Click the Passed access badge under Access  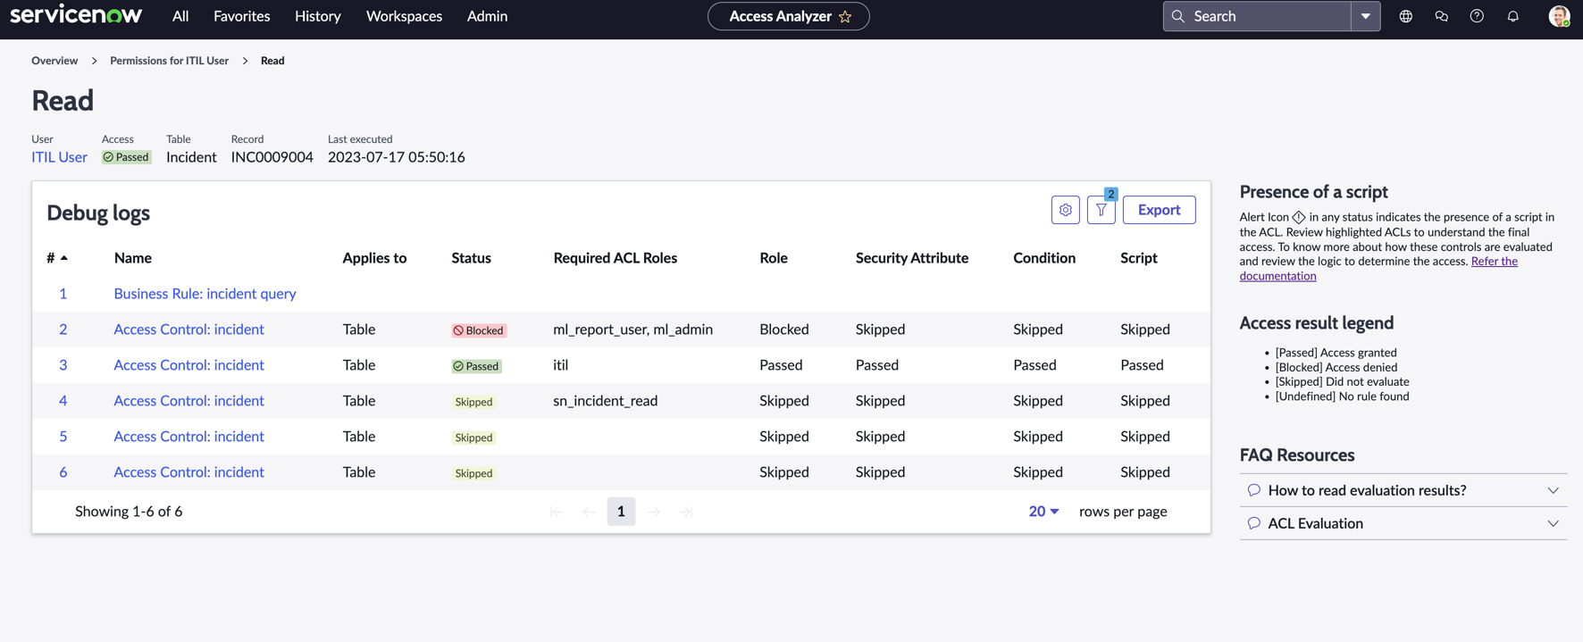126,157
